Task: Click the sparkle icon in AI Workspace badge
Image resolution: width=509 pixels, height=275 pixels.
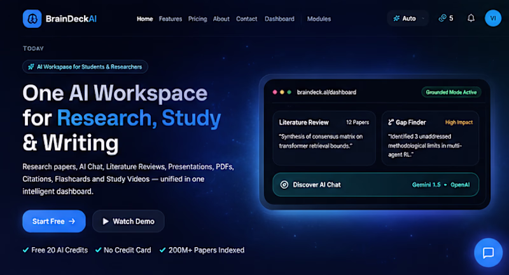Action: coord(31,67)
